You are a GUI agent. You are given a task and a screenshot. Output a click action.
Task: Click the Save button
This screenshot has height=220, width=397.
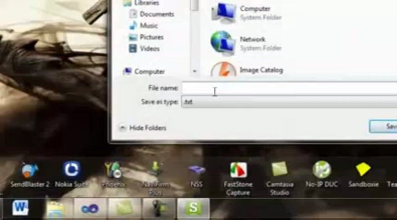pyautogui.click(x=384, y=127)
